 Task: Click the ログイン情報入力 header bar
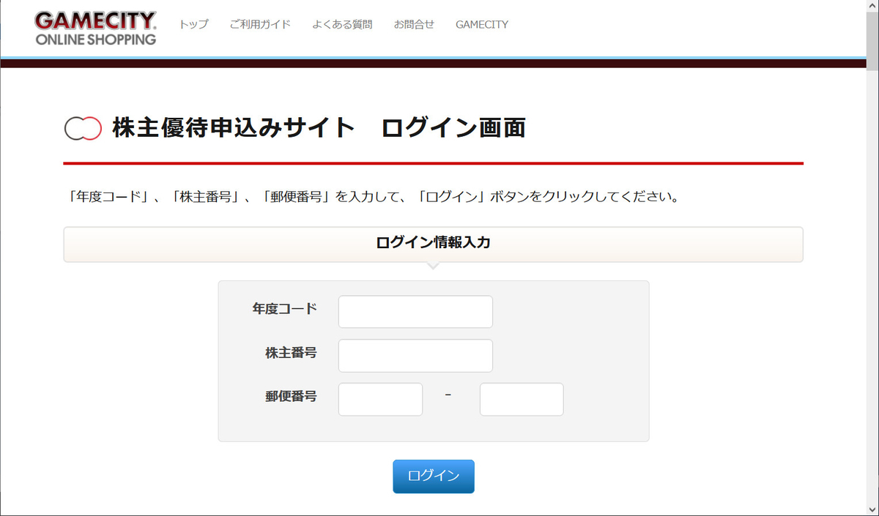tap(433, 244)
